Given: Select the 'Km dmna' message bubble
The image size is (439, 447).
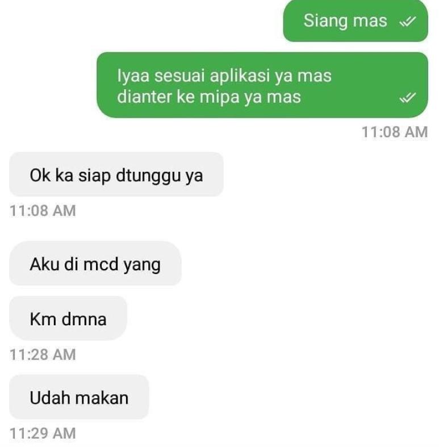Looking at the screenshot, I should 68,318.
